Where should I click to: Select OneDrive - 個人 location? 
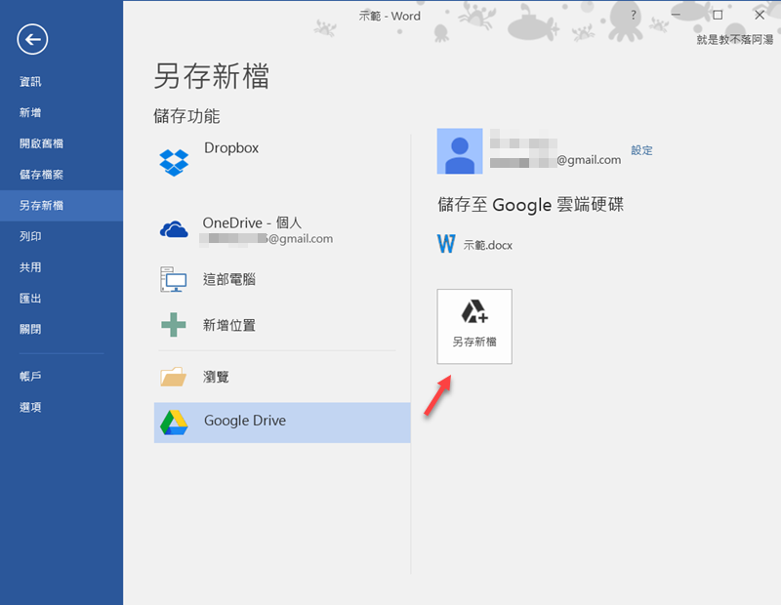(252, 222)
